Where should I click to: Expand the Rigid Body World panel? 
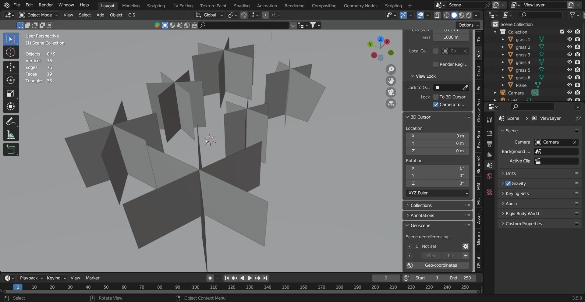540,214
